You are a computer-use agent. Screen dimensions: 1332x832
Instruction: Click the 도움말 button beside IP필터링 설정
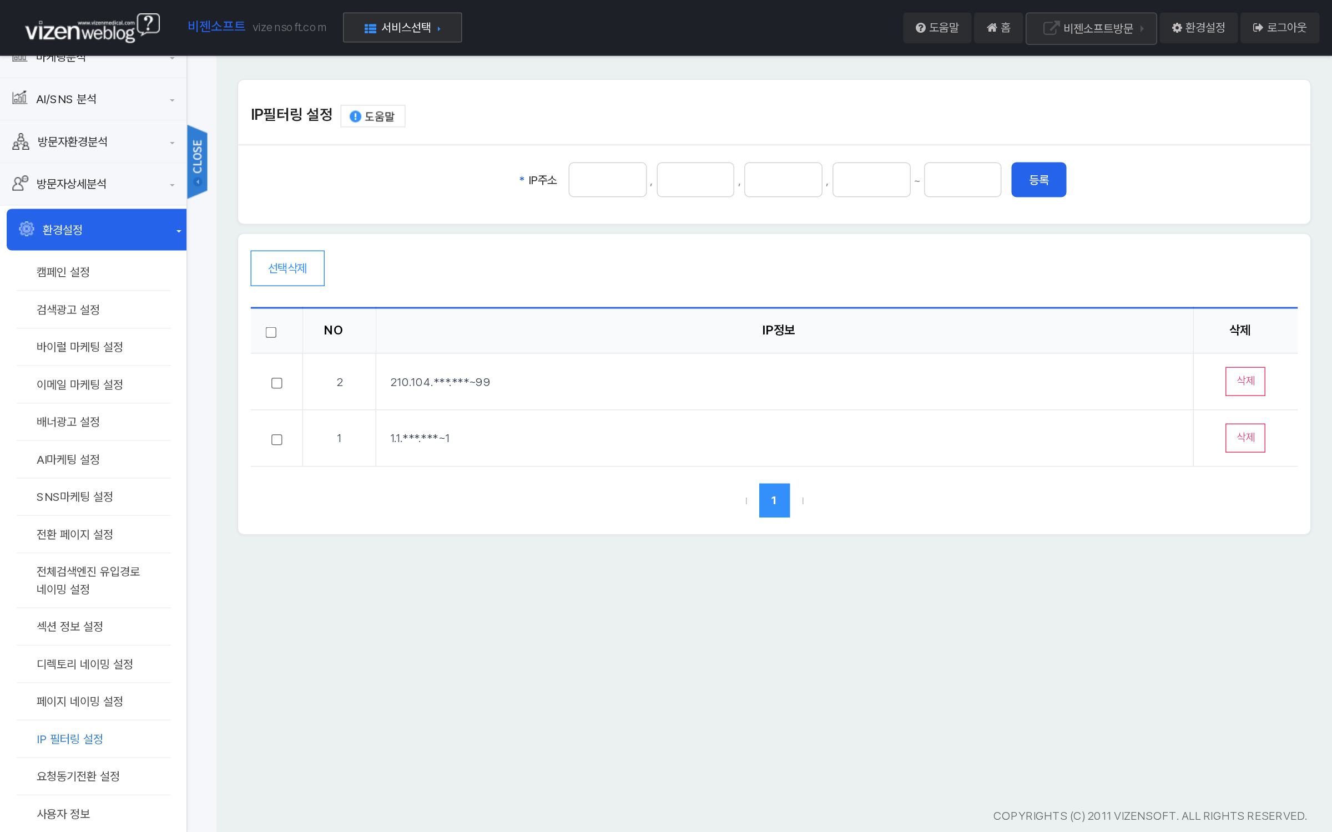click(373, 116)
